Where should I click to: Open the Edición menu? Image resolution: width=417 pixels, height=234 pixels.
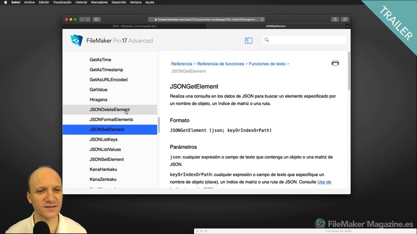coord(44,2)
